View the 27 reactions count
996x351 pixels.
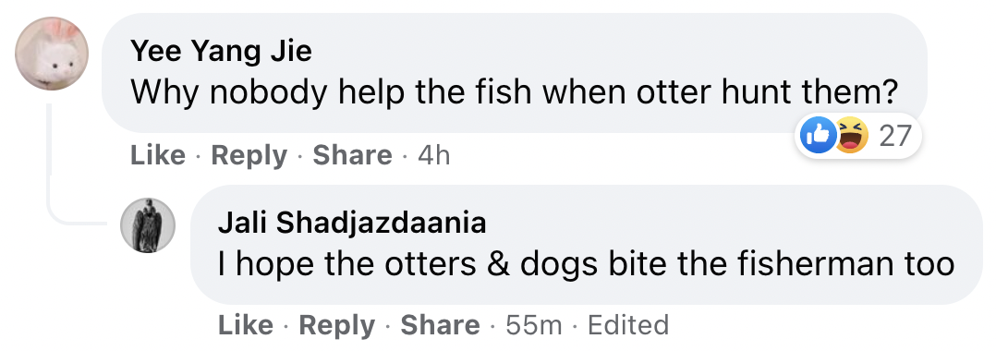895,136
